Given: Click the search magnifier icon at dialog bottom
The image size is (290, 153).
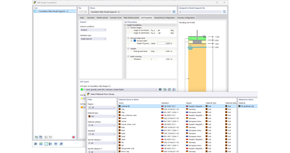Looking at the screenshot, I should tap(35, 144).
